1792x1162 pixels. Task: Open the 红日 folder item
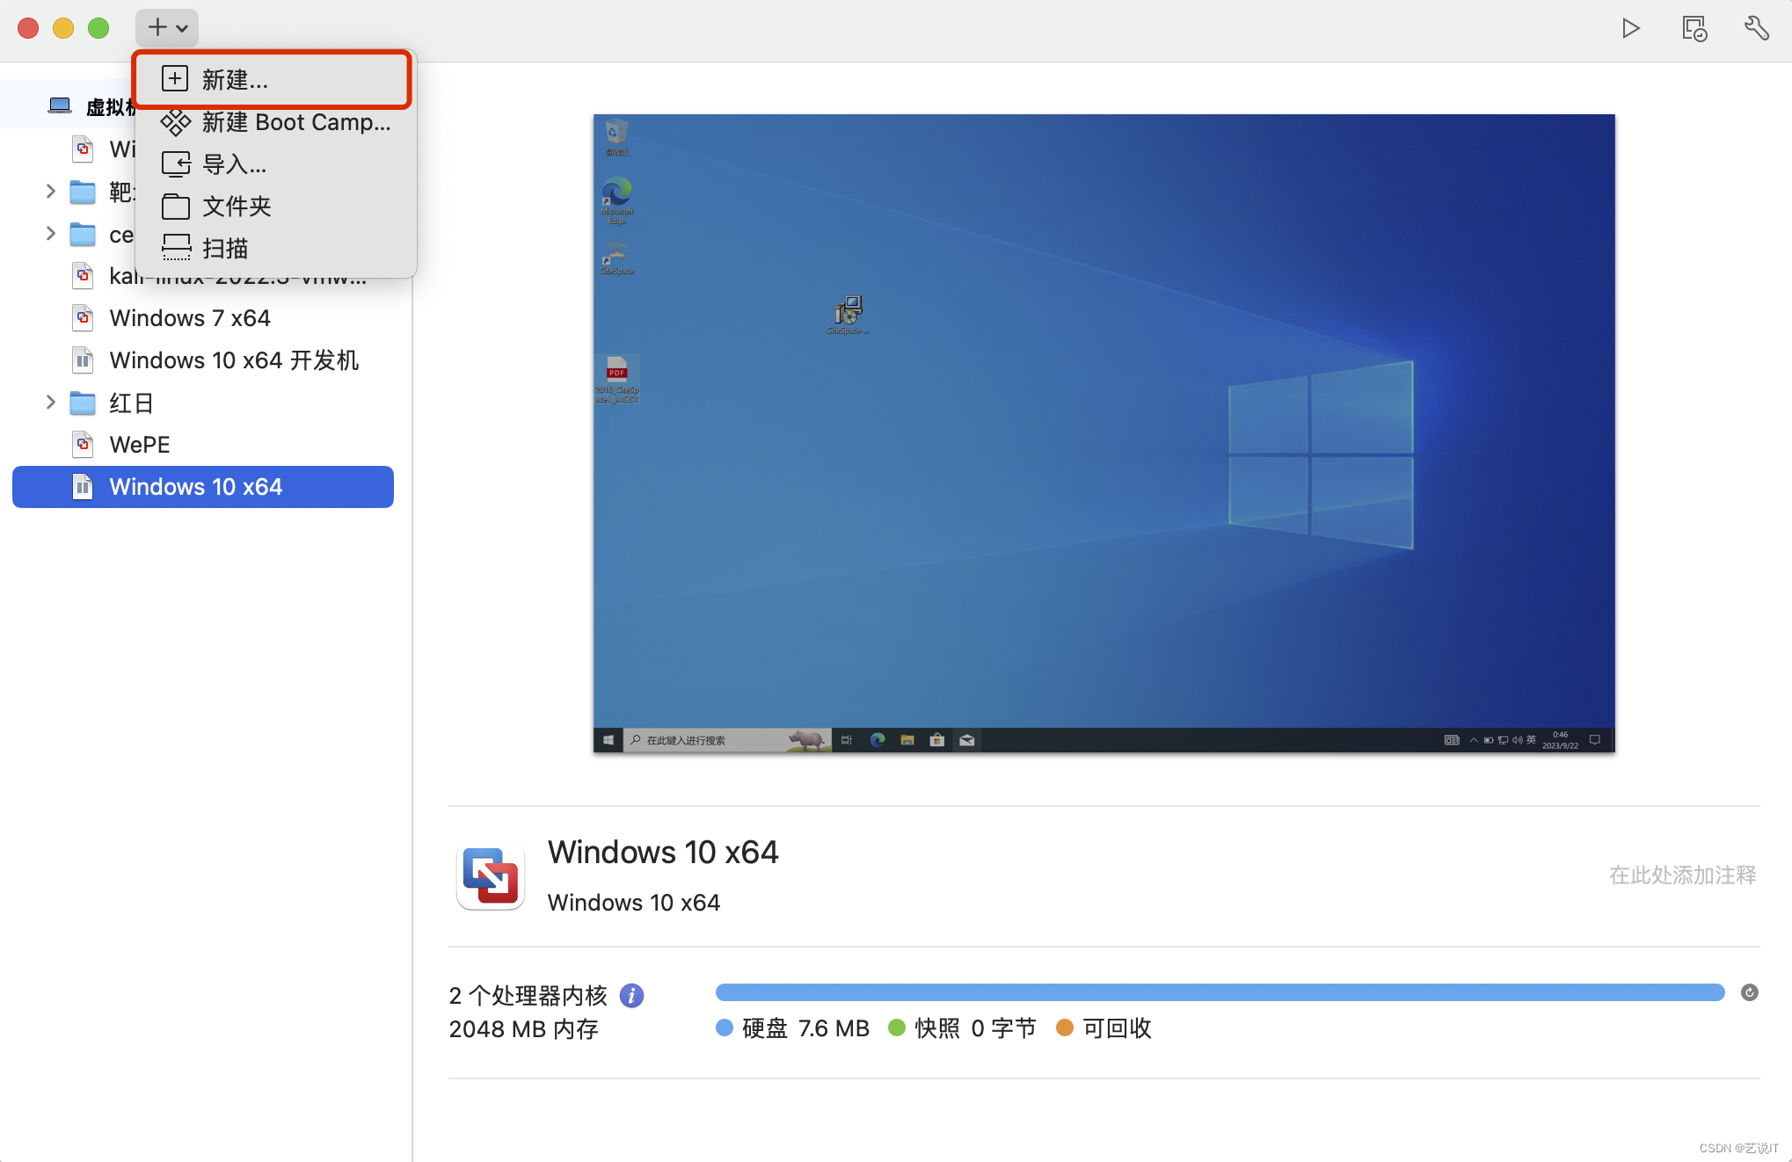click(x=203, y=403)
